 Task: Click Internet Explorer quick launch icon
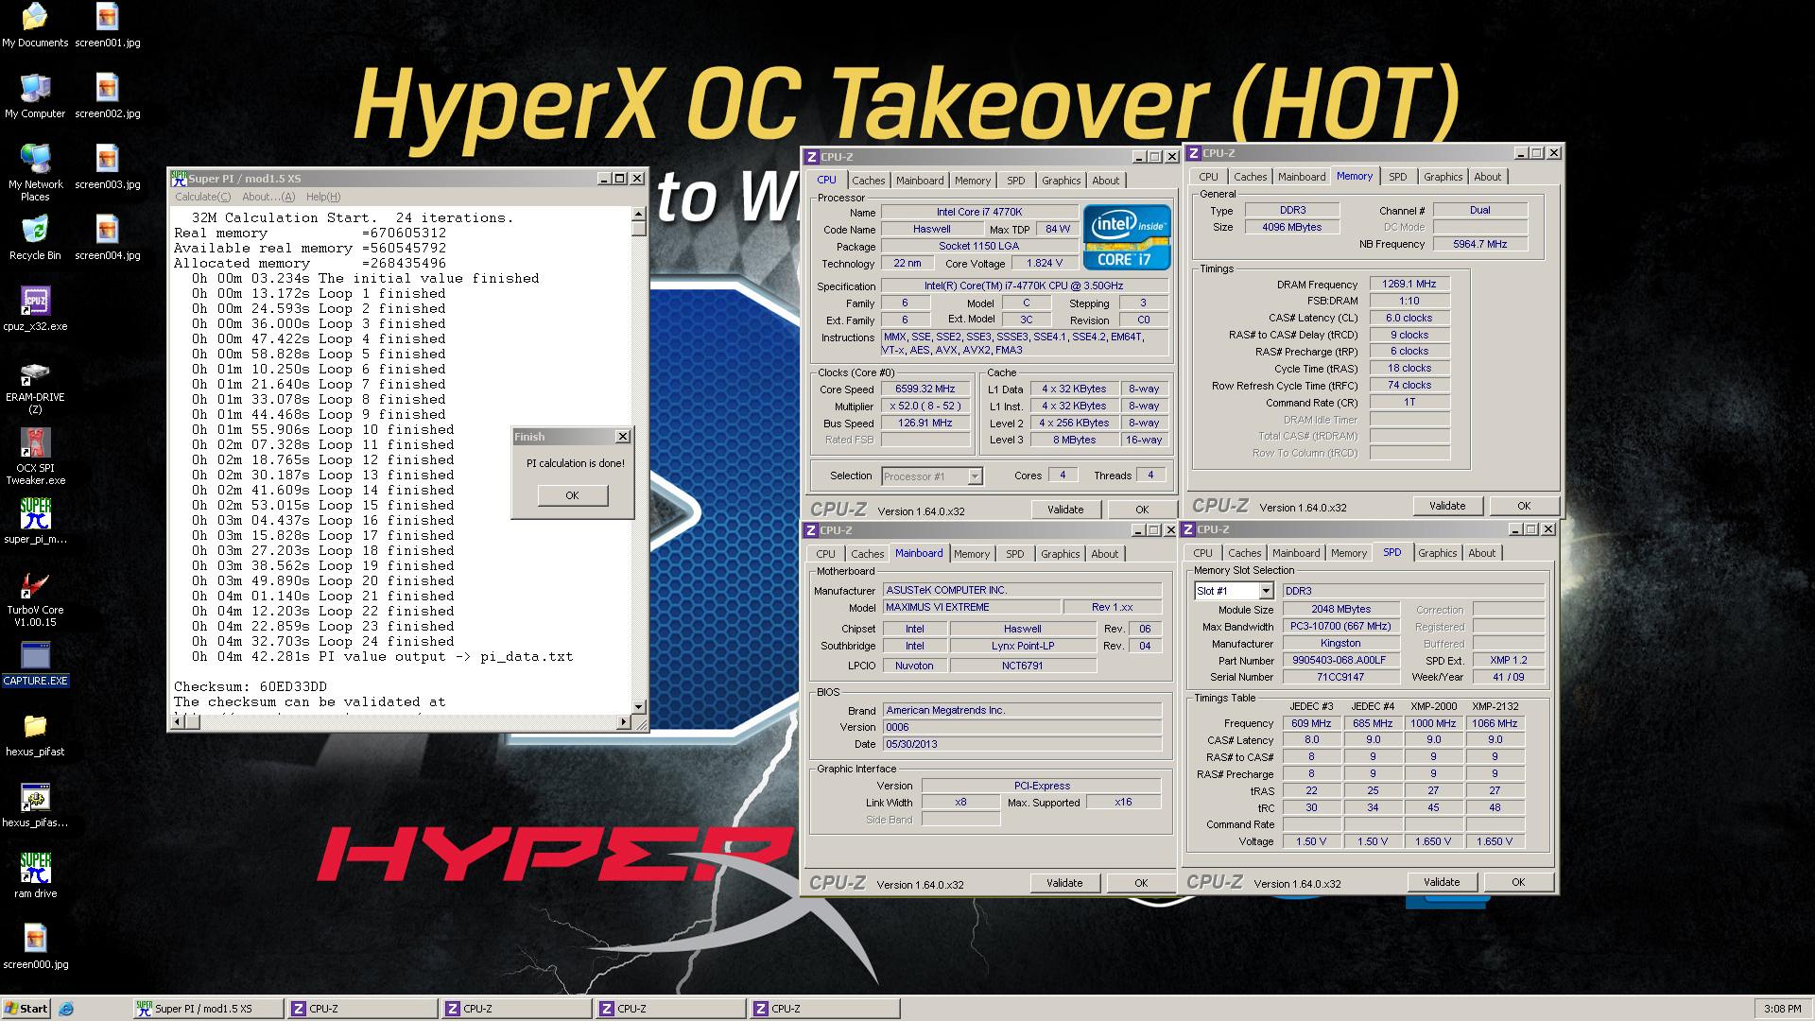coord(65,1009)
